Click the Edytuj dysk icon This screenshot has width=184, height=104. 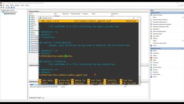pyautogui.click(x=151, y=29)
